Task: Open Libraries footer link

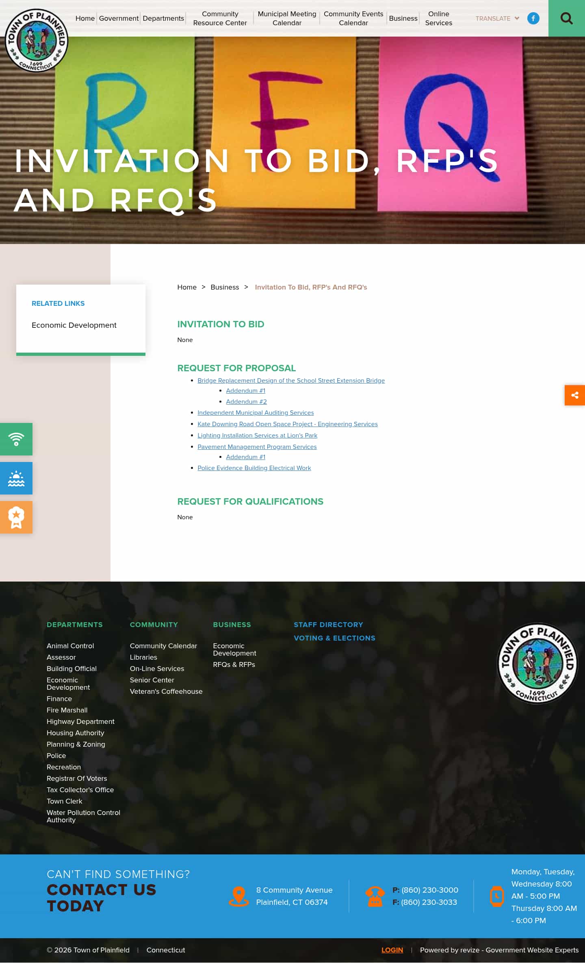Action: pyautogui.click(x=143, y=657)
